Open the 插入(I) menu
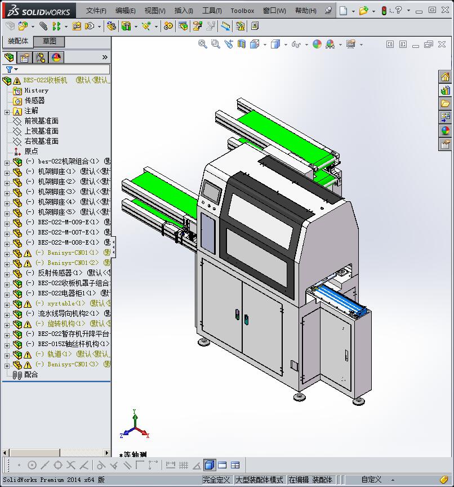 point(184,11)
